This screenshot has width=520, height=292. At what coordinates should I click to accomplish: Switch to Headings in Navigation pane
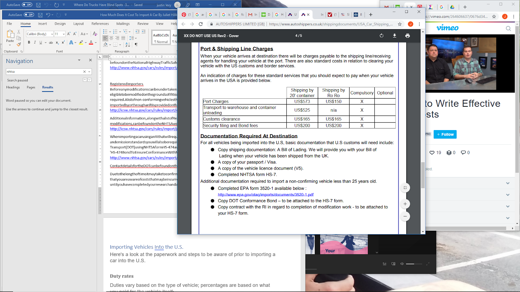pyautogui.click(x=13, y=87)
